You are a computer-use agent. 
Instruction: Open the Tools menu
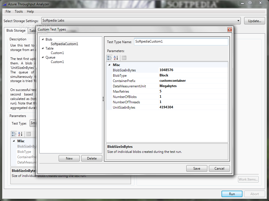pos(19,11)
